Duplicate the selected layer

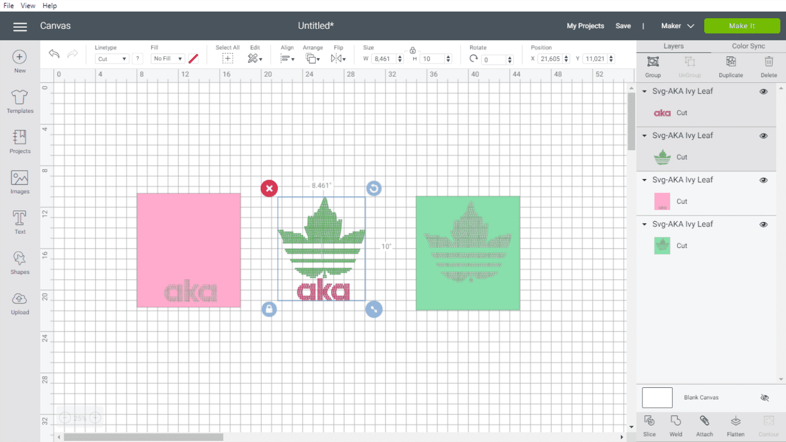(x=731, y=66)
